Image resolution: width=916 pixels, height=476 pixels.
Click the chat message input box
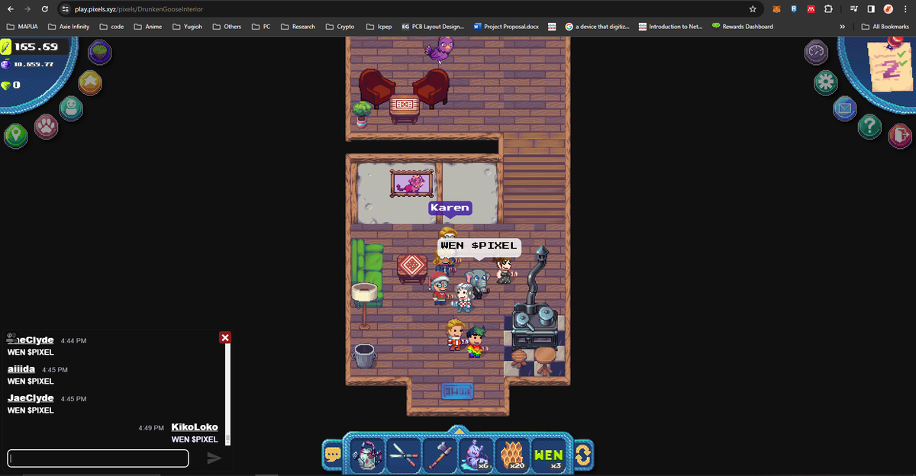coord(98,458)
